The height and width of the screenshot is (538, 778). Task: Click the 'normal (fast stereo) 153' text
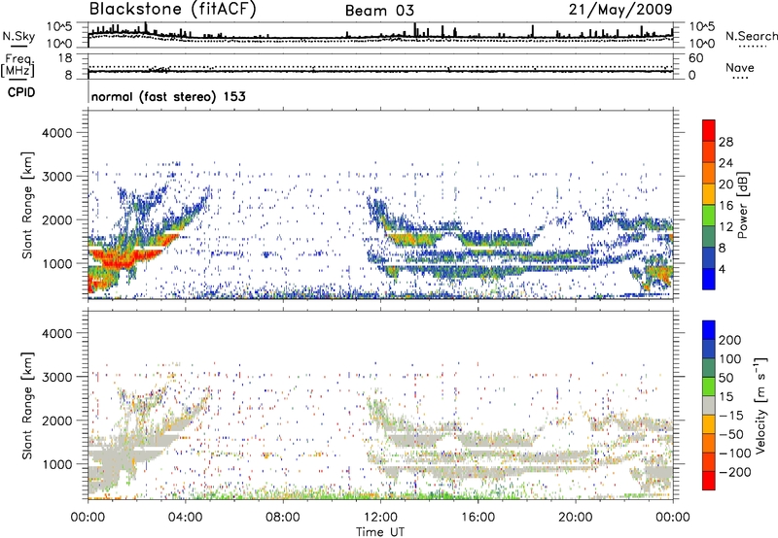[x=168, y=96]
